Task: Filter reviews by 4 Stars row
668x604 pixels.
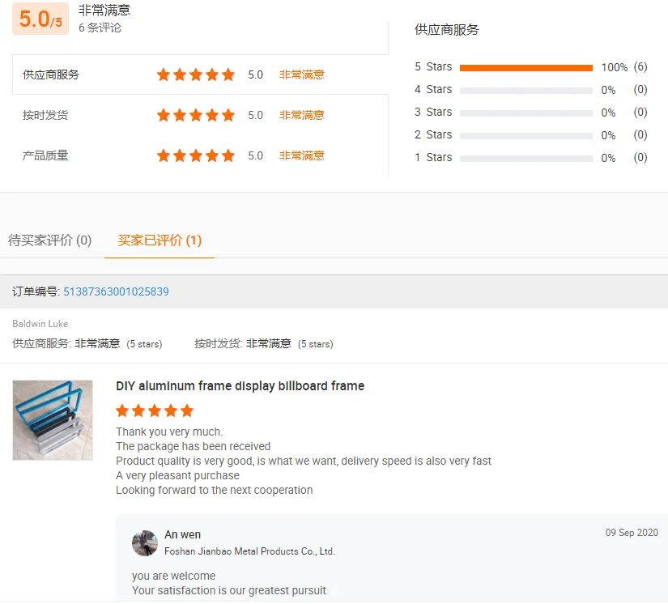Action: (525, 90)
